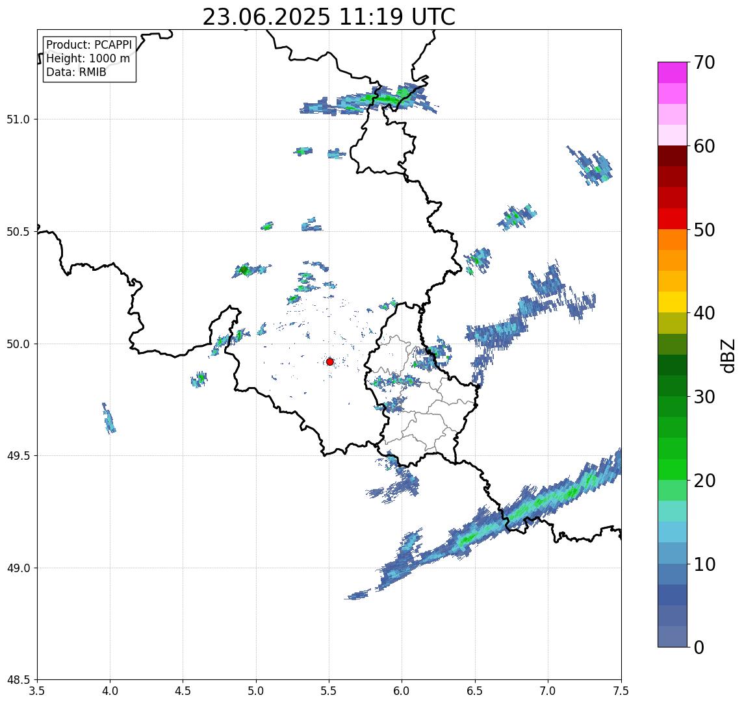The width and height of the screenshot is (744, 704).
Task: Click the longitude label 4.5
Action: tap(183, 691)
